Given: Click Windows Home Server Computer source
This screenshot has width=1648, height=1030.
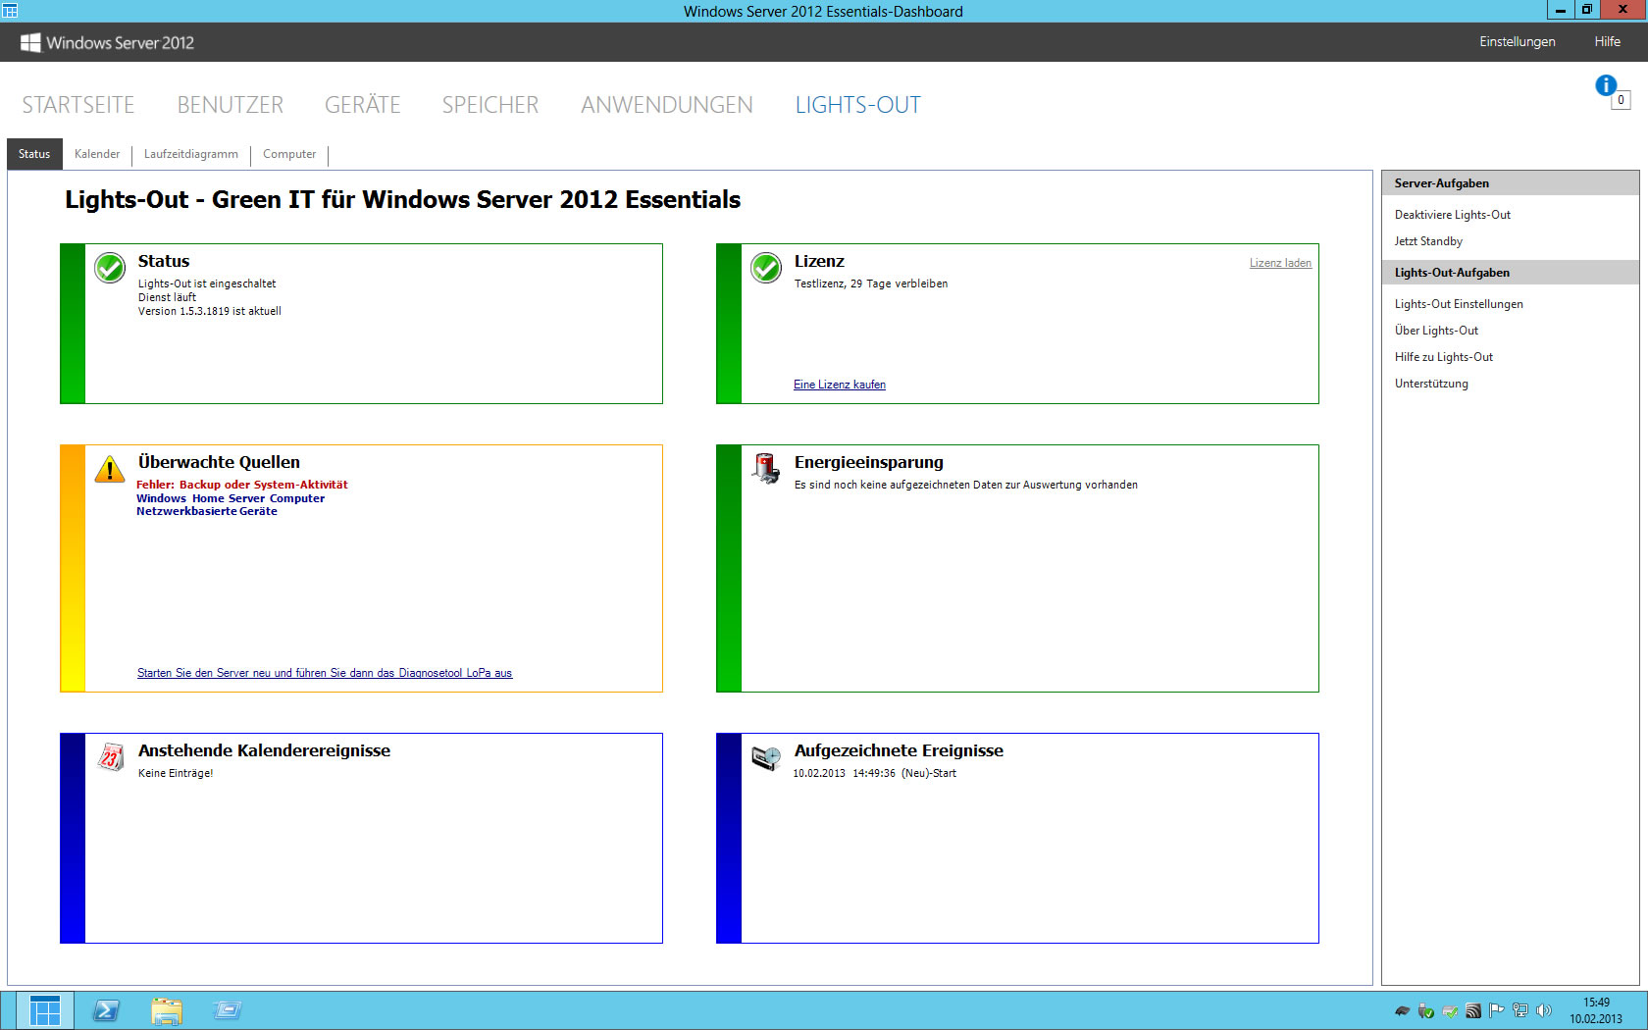Looking at the screenshot, I should 231,498.
